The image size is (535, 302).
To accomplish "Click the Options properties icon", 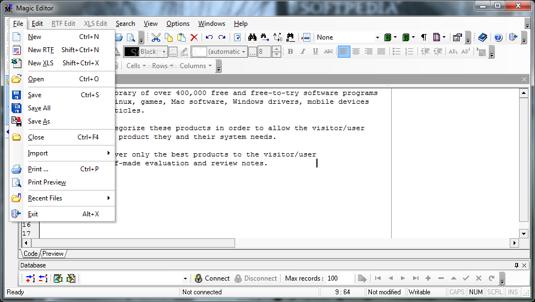I will pyautogui.click(x=457, y=37).
